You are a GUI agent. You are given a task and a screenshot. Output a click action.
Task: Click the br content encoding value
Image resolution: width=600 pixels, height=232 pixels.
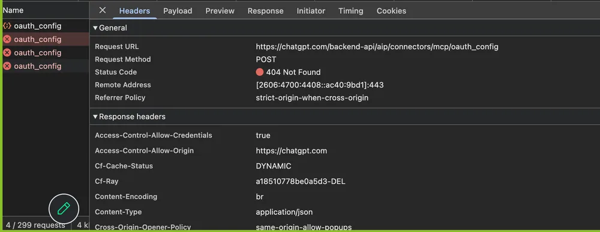(259, 197)
